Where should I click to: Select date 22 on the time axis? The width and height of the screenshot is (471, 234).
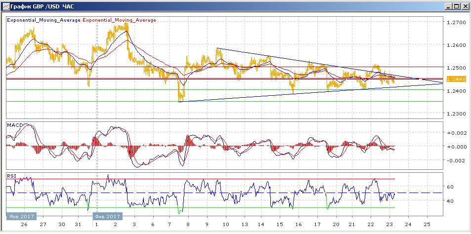pos(371,225)
